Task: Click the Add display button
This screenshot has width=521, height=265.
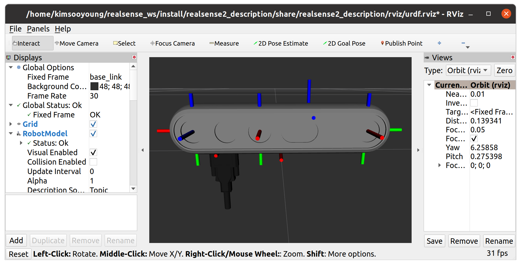Action: pos(16,240)
